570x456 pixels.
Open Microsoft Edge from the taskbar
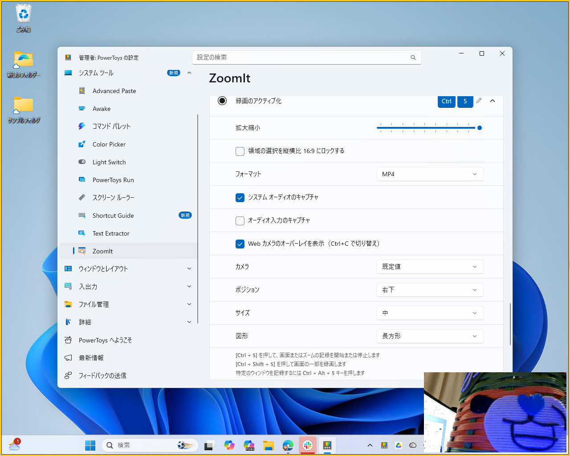[x=288, y=445]
